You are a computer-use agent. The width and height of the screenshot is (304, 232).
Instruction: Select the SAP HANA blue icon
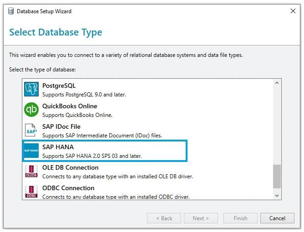pyautogui.click(x=31, y=151)
